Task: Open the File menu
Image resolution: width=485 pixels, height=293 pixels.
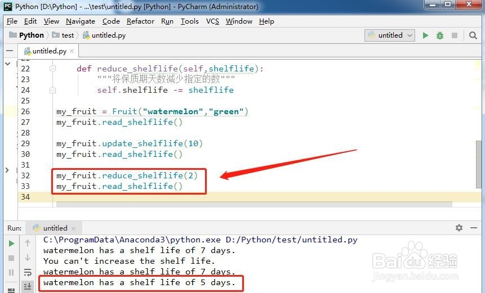Action: point(12,21)
